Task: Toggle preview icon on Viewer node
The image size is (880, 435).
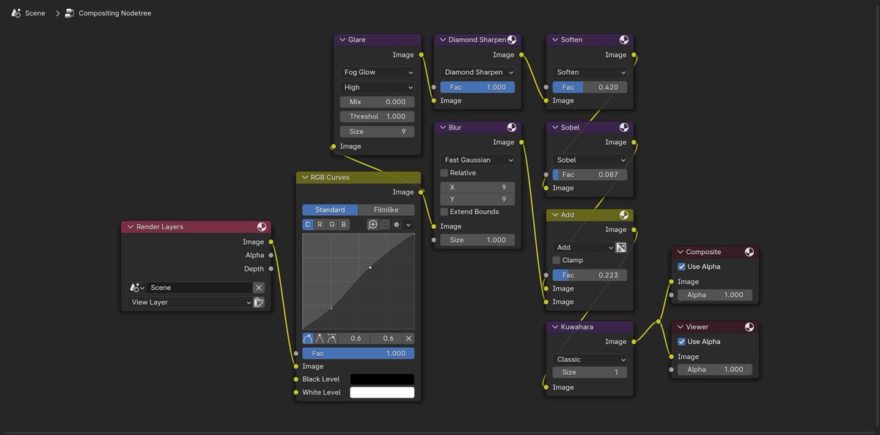Action: (x=749, y=327)
